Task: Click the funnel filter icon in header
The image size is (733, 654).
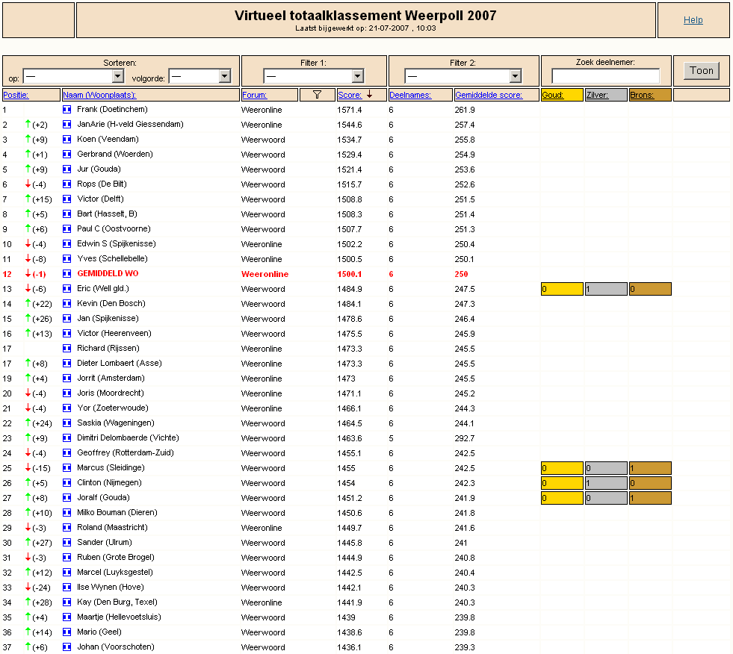Action: (x=317, y=95)
